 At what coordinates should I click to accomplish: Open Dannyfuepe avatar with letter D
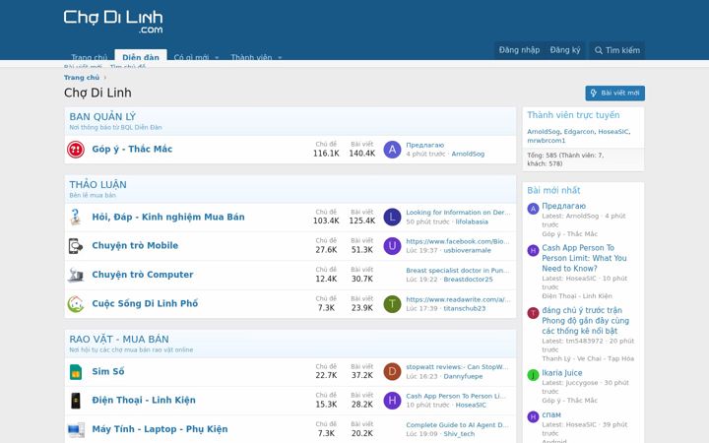coord(392,371)
